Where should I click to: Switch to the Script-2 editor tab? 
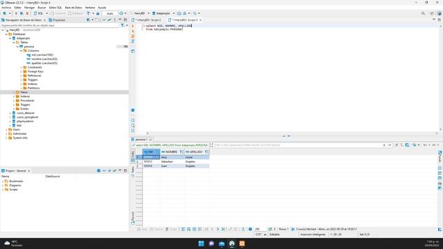[146, 20]
